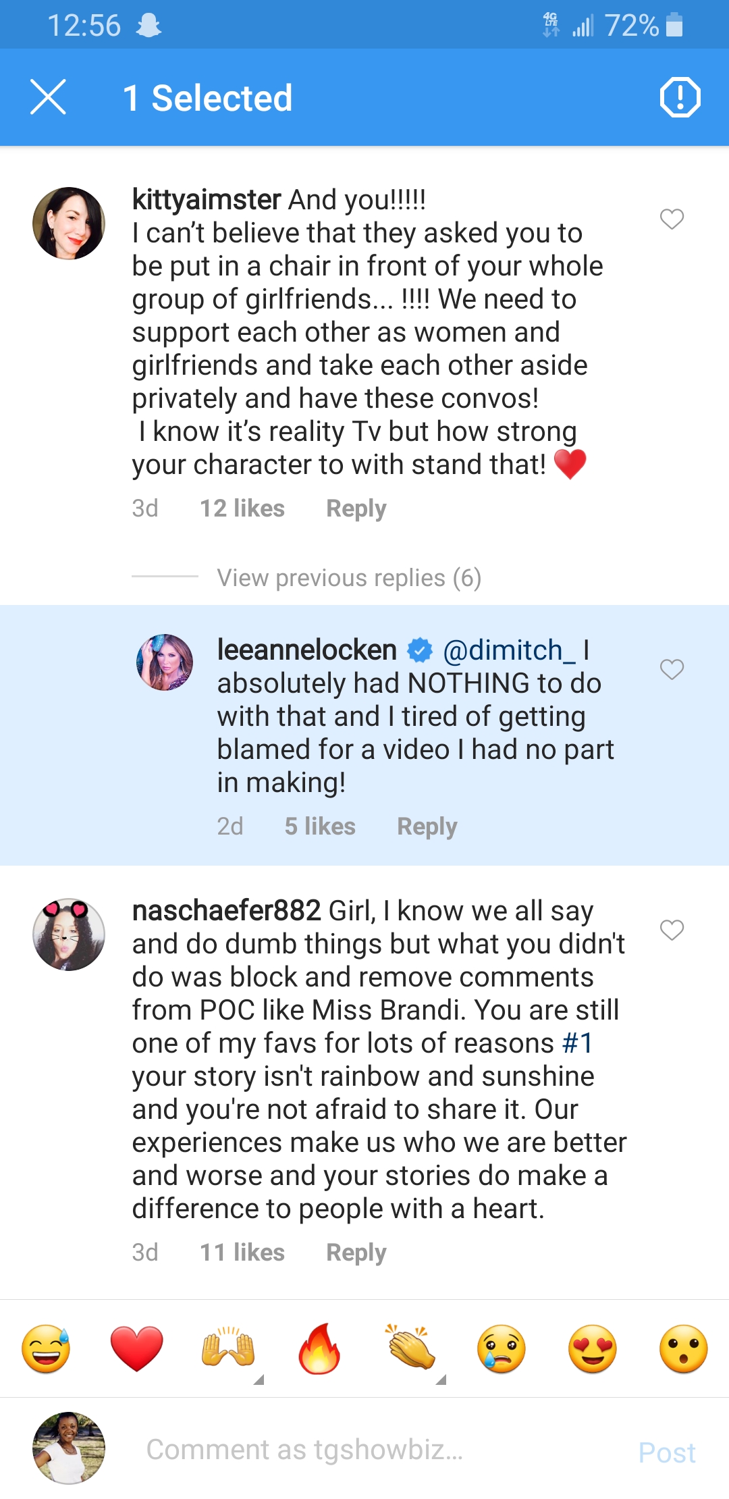Image resolution: width=729 pixels, height=1499 pixels.
Task: Insert the surprised face emoji
Action: [x=684, y=1348]
